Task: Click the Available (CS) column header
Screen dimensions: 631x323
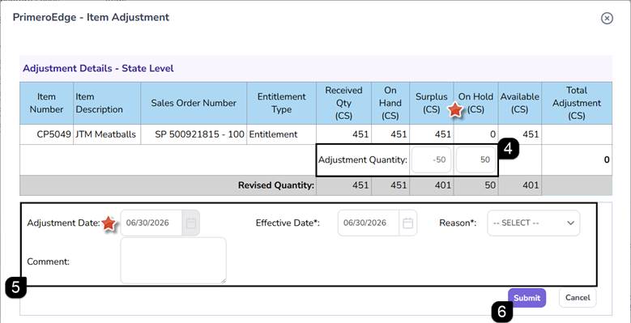Action: (519, 103)
